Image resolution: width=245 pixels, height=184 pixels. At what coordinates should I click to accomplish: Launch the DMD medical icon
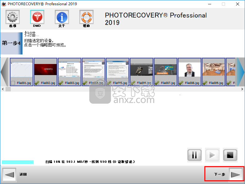pyautogui.click(x=37, y=17)
